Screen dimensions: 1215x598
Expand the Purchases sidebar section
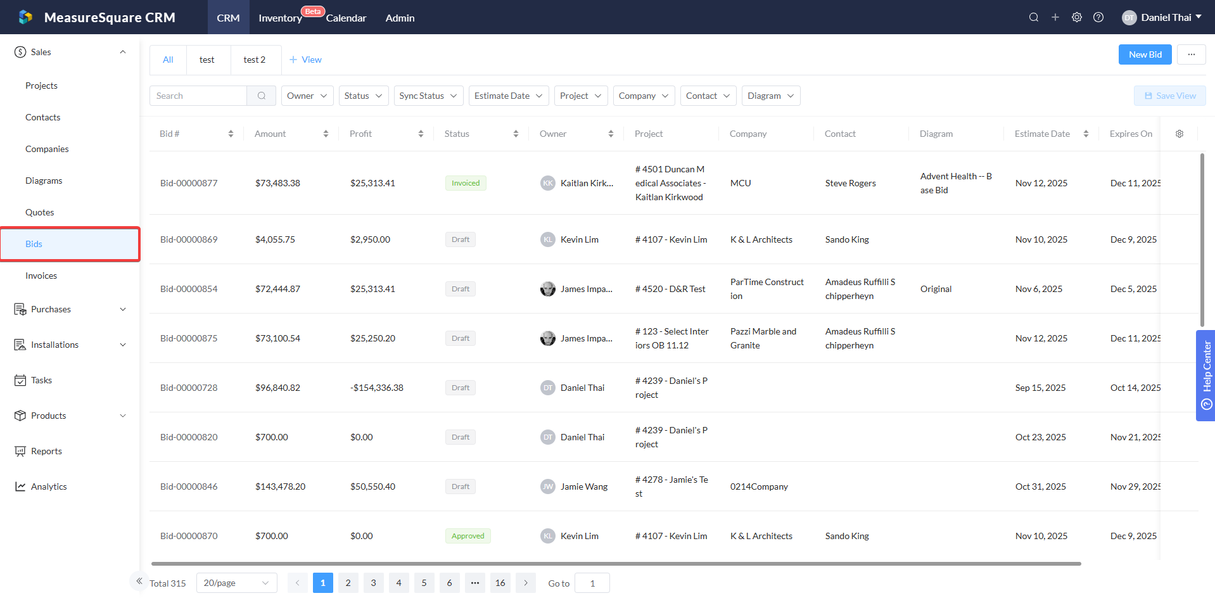70,309
